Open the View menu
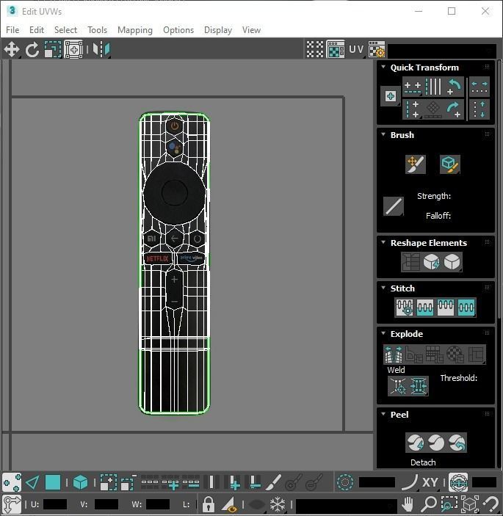Viewport: 503px width, 516px height. [251, 30]
